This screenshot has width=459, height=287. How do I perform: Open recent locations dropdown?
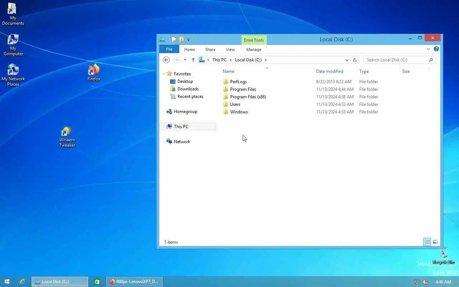pos(185,60)
